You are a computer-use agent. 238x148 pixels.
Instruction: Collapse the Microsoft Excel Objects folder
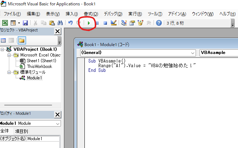point(9,55)
